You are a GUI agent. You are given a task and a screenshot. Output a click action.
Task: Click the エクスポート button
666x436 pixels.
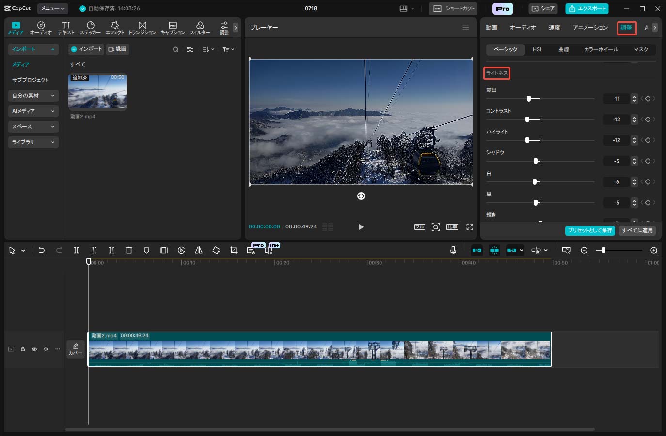587,8
